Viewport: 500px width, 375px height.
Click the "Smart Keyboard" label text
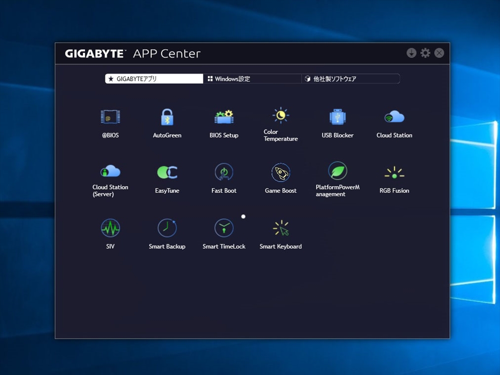280,246
